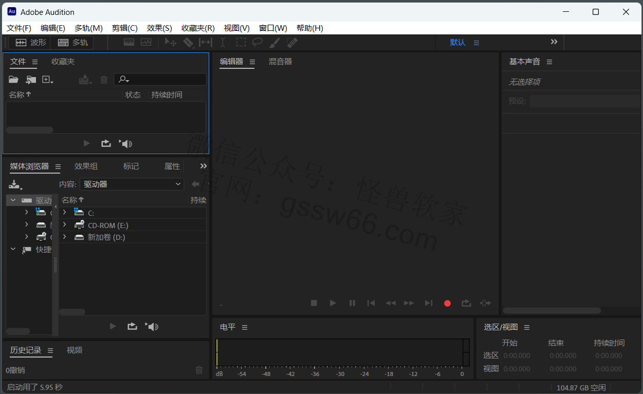The width and height of the screenshot is (643, 394).
Task: Toggle skip selection in editor transport
Action: [485, 303]
